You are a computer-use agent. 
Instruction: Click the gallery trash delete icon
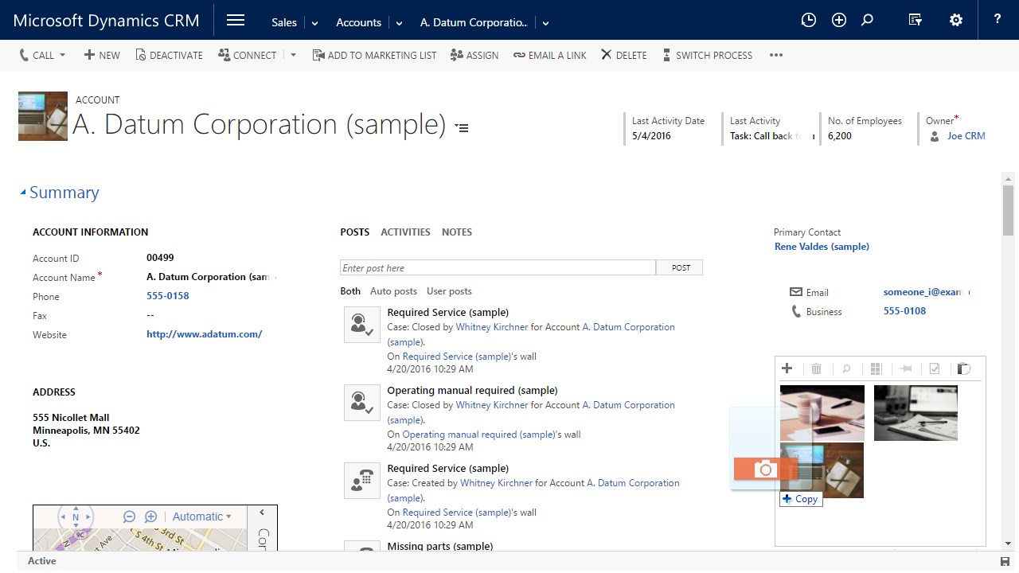coord(816,368)
